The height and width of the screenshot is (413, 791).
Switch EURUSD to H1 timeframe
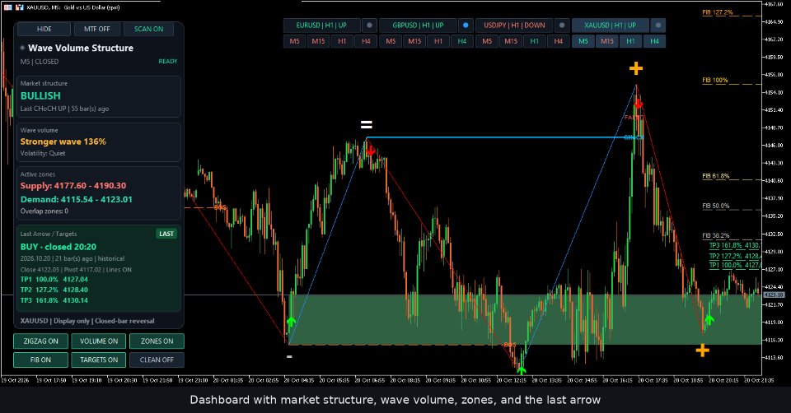pos(342,41)
